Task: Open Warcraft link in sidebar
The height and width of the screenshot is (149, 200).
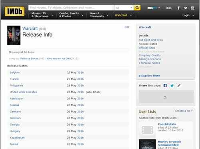Action: (x=145, y=27)
